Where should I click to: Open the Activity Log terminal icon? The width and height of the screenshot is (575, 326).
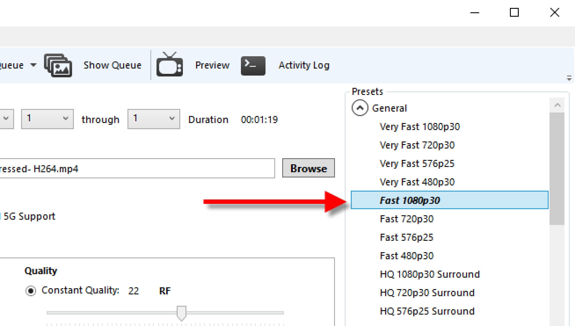click(253, 65)
